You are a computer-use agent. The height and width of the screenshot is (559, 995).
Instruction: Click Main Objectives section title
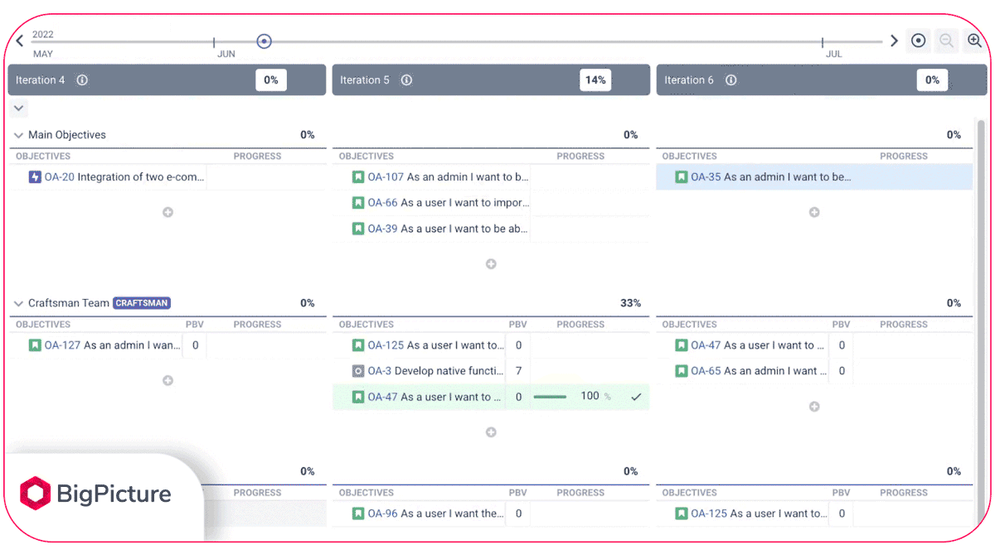(67, 135)
